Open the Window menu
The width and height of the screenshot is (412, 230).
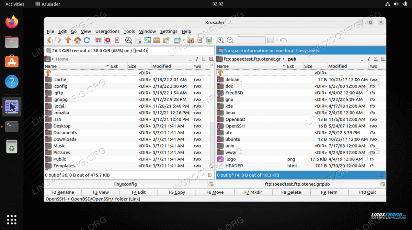click(x=148, y=31)
